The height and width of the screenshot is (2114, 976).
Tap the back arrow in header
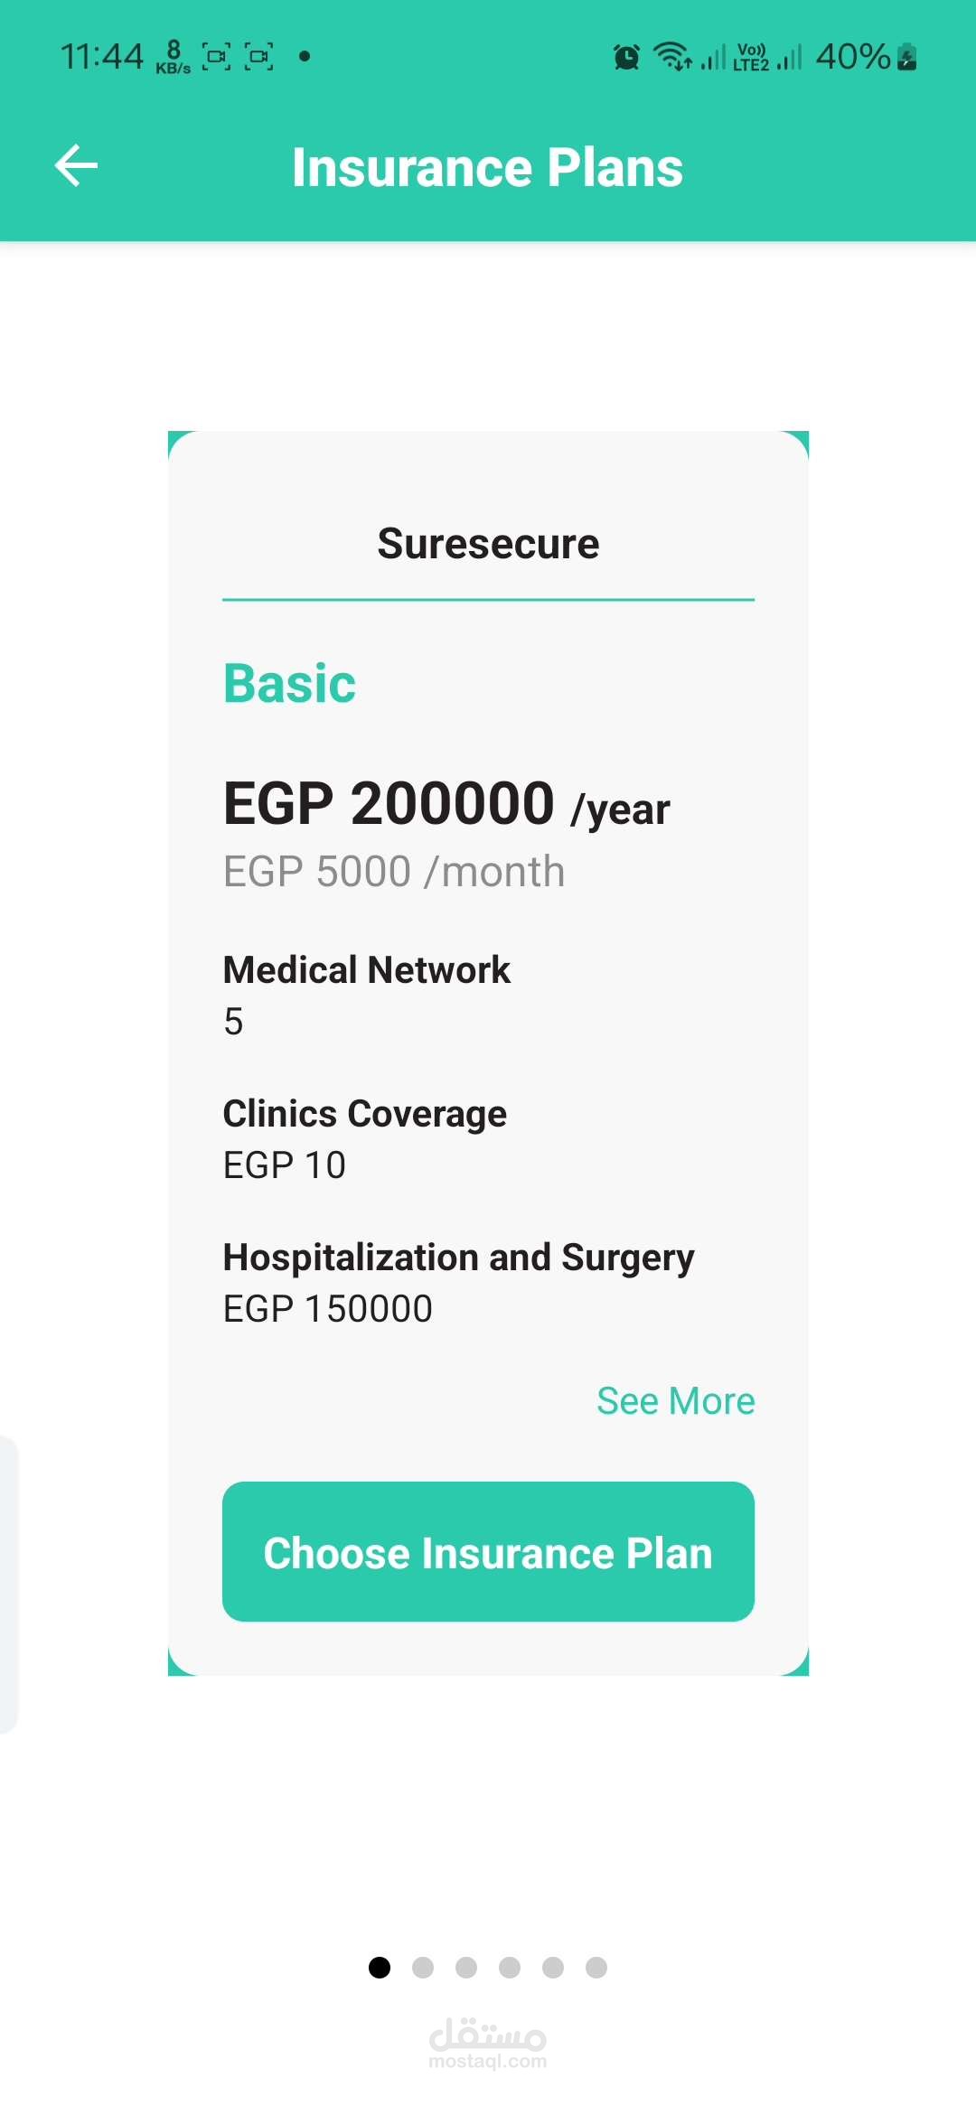77,166
